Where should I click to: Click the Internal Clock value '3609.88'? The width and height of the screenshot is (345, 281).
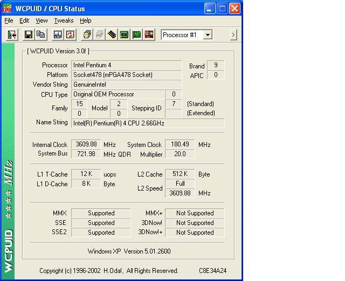click(x=86, y=144)
